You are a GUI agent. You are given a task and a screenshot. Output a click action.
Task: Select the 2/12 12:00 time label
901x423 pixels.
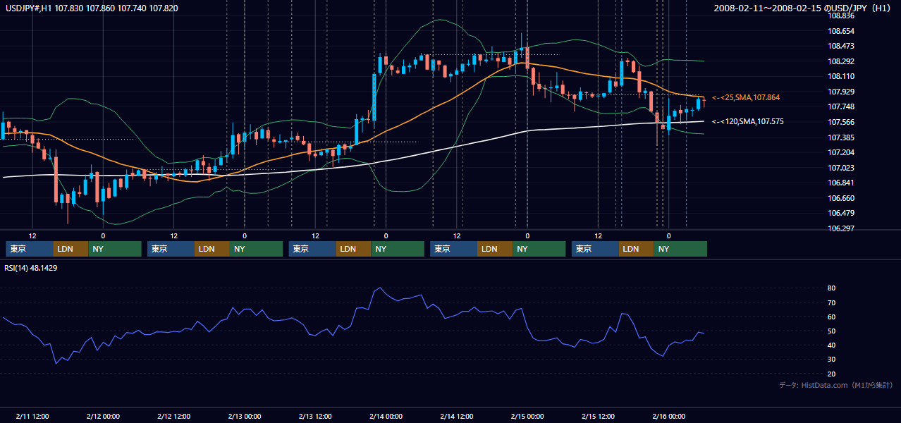tap(174, 417)
